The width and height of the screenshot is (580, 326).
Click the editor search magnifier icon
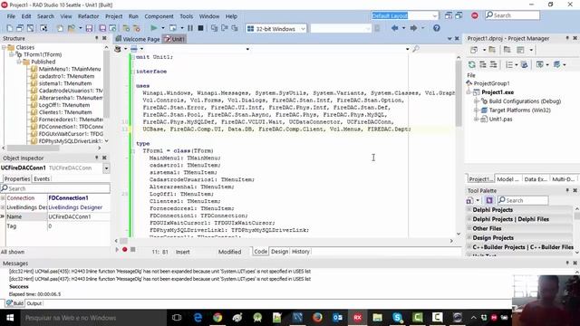(416, 48)
